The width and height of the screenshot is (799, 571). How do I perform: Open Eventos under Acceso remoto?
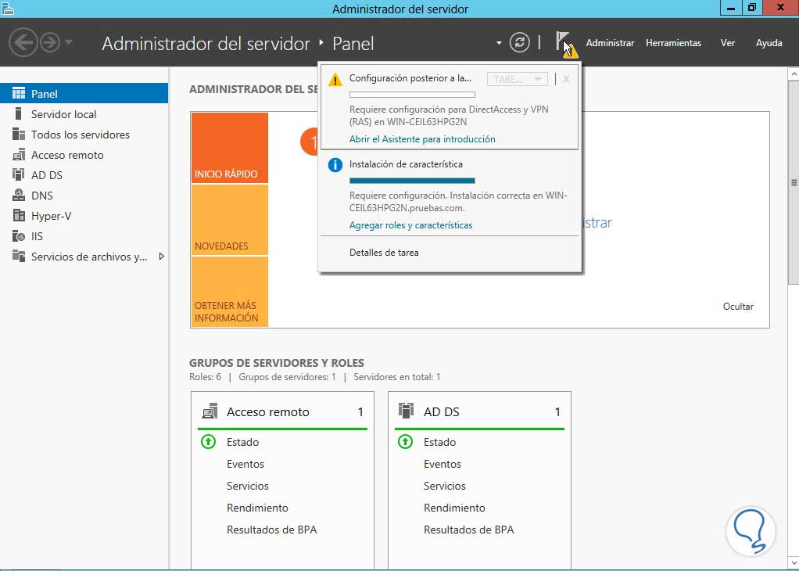(245, 464)
